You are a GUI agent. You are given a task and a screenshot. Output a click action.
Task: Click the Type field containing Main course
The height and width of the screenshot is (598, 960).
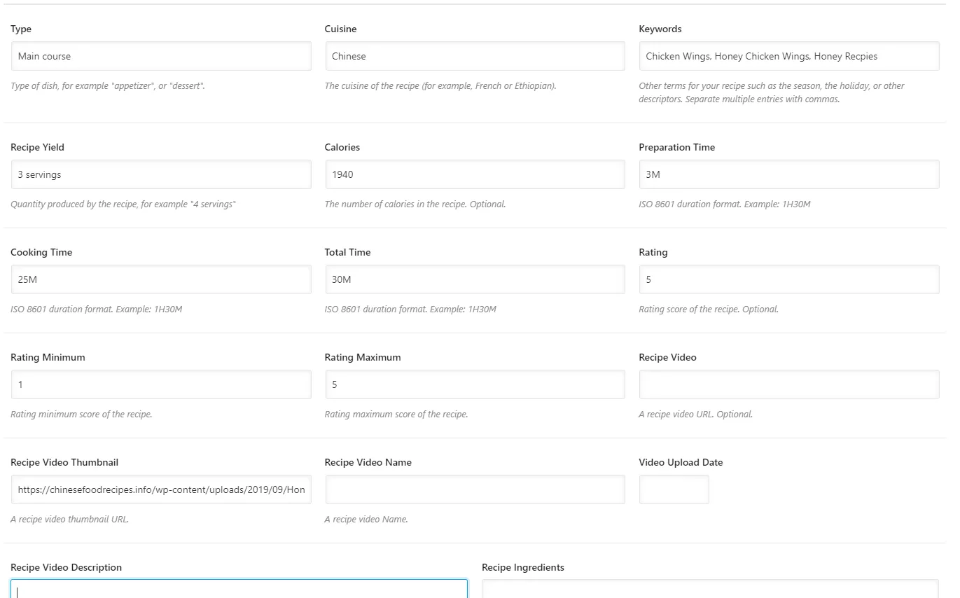(161, 56)
